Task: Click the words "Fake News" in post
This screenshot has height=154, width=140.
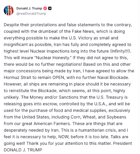Action: (x=83, y=31)
